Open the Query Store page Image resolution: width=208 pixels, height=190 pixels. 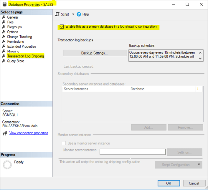pyautogui.click(x=15, y=61)
